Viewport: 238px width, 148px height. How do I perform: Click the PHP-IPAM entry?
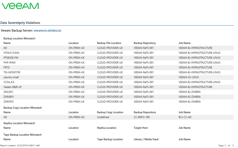tap(9, 62)
